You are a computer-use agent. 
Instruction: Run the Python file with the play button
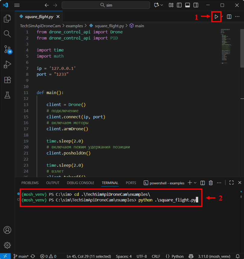pos(216,17)
